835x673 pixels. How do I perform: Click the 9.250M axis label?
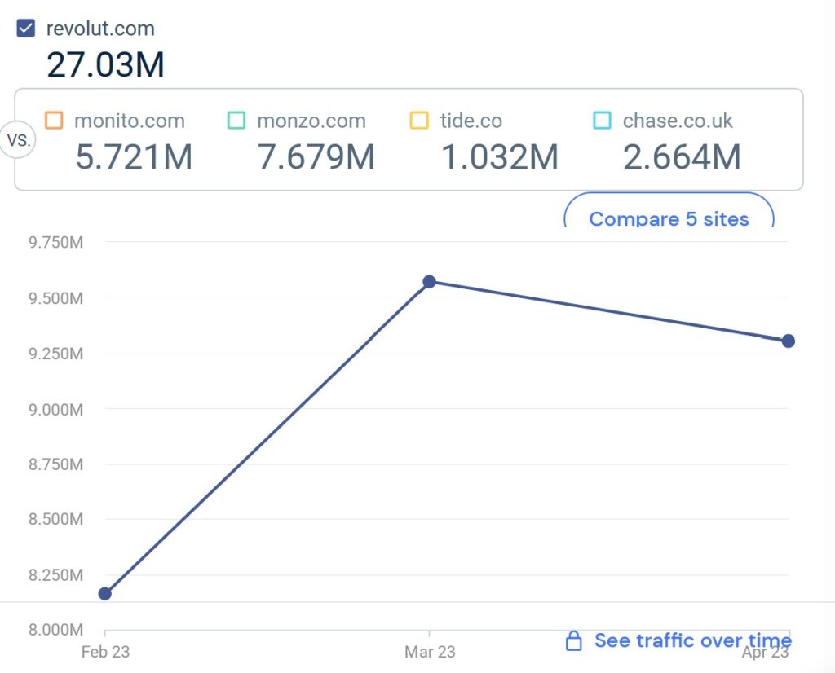click(x=56, y=354)
